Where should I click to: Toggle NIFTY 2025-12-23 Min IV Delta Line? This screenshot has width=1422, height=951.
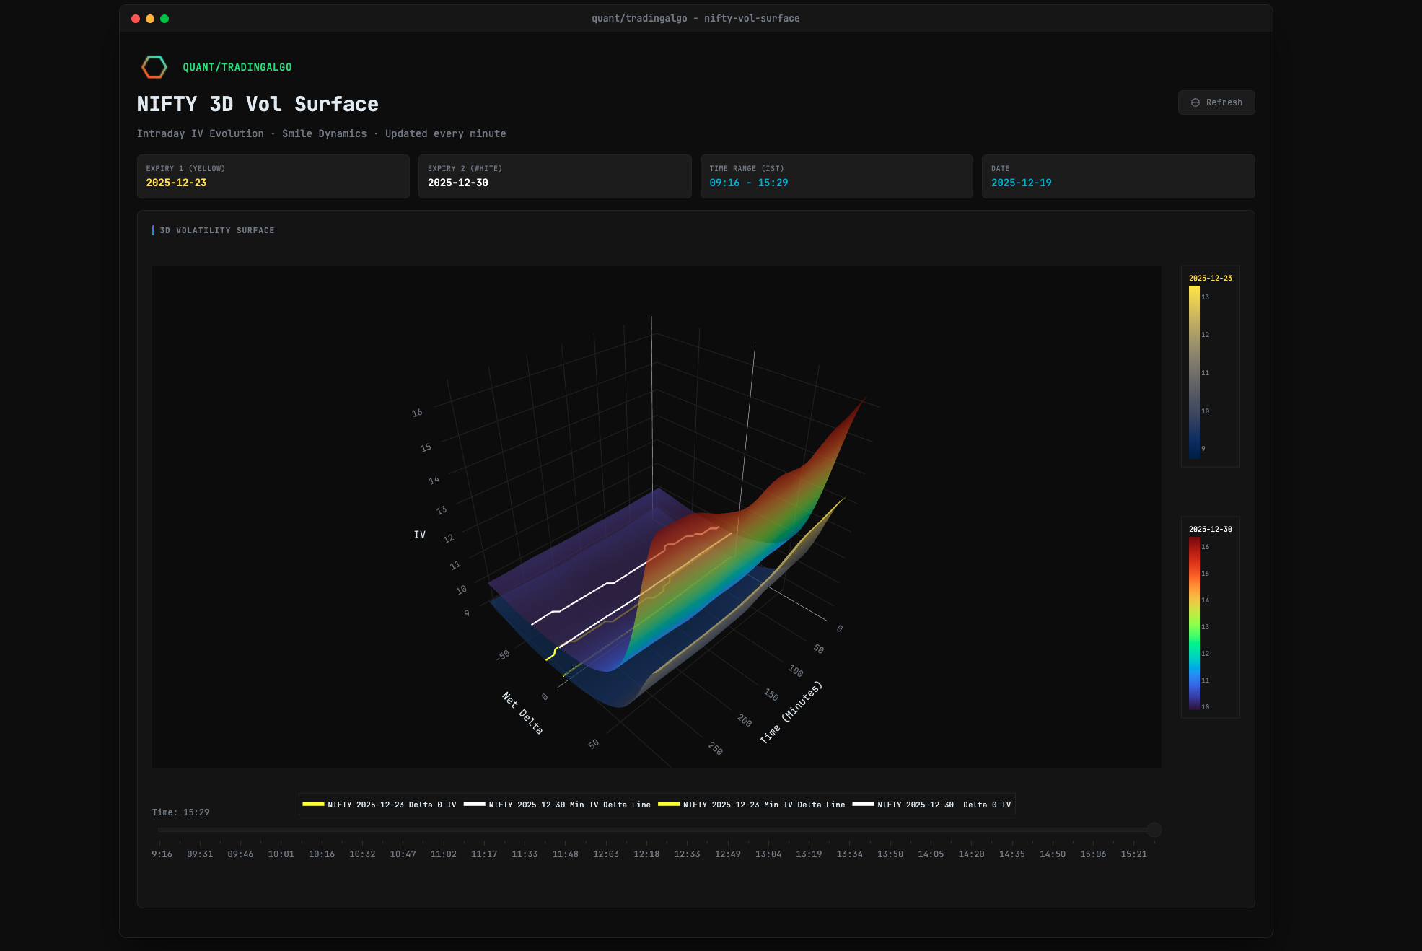coord(752,805)
